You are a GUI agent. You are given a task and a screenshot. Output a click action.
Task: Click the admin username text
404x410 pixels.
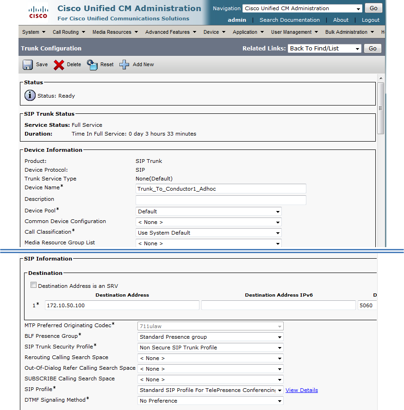pyautogui.click(x=237, y=20)
